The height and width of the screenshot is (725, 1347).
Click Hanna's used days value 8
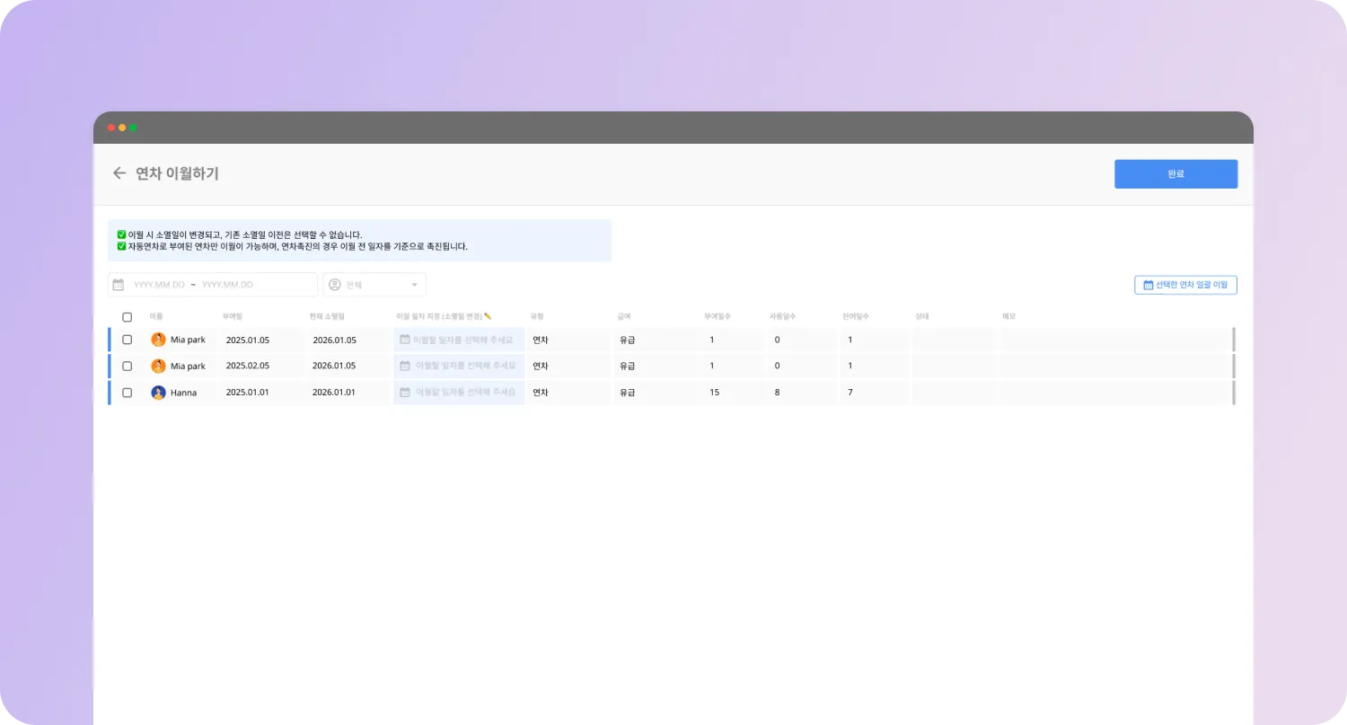[x=777, y=393]
